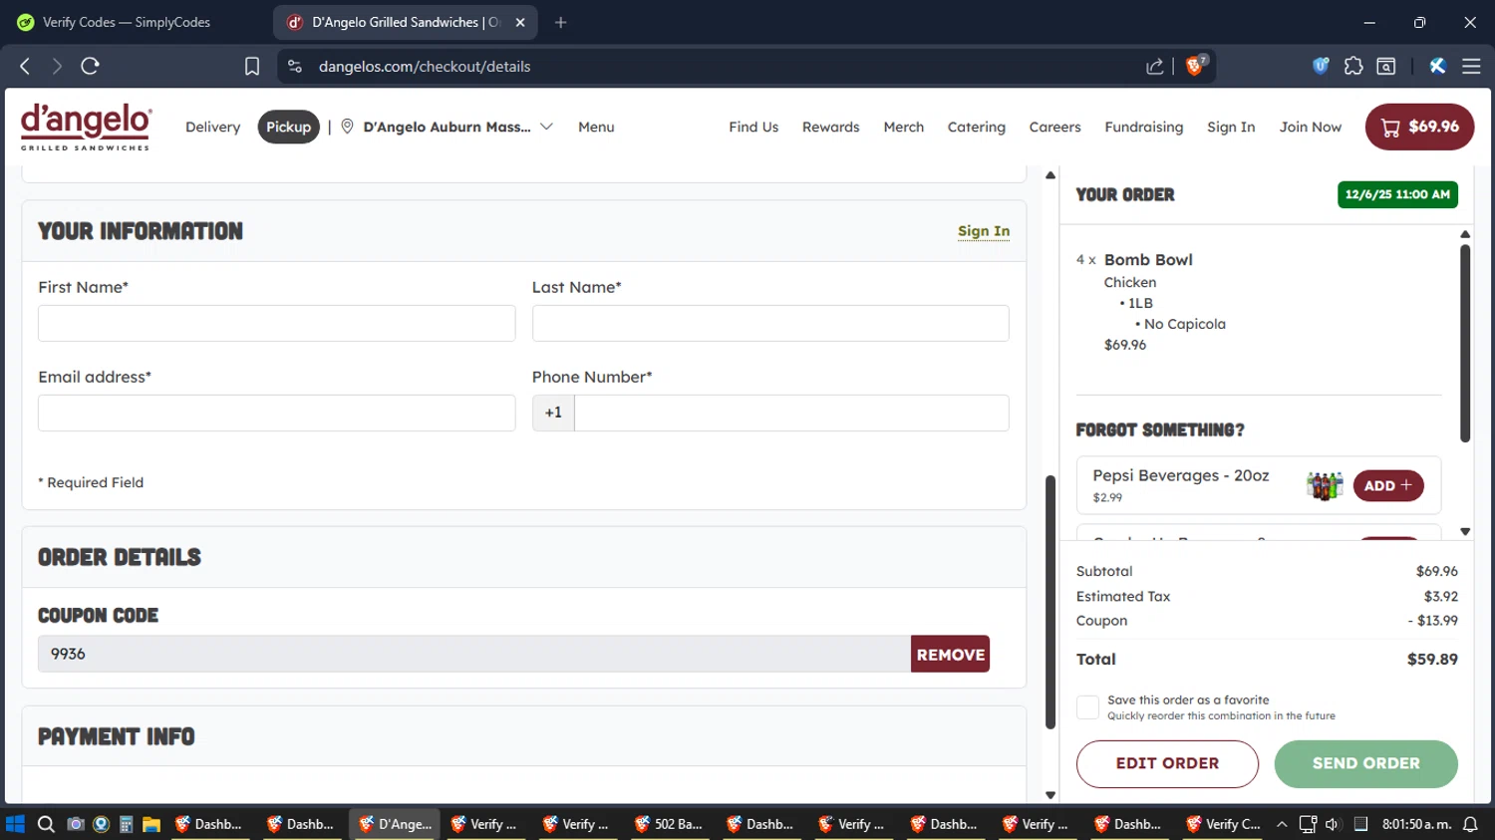Viewport: 1495px width, 840px height.
Task: Open the camera app in the taskbar
Action: click(75, 824)
